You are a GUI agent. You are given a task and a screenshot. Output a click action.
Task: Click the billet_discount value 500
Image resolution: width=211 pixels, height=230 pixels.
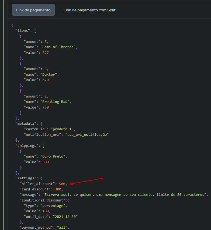coord(62,184)
